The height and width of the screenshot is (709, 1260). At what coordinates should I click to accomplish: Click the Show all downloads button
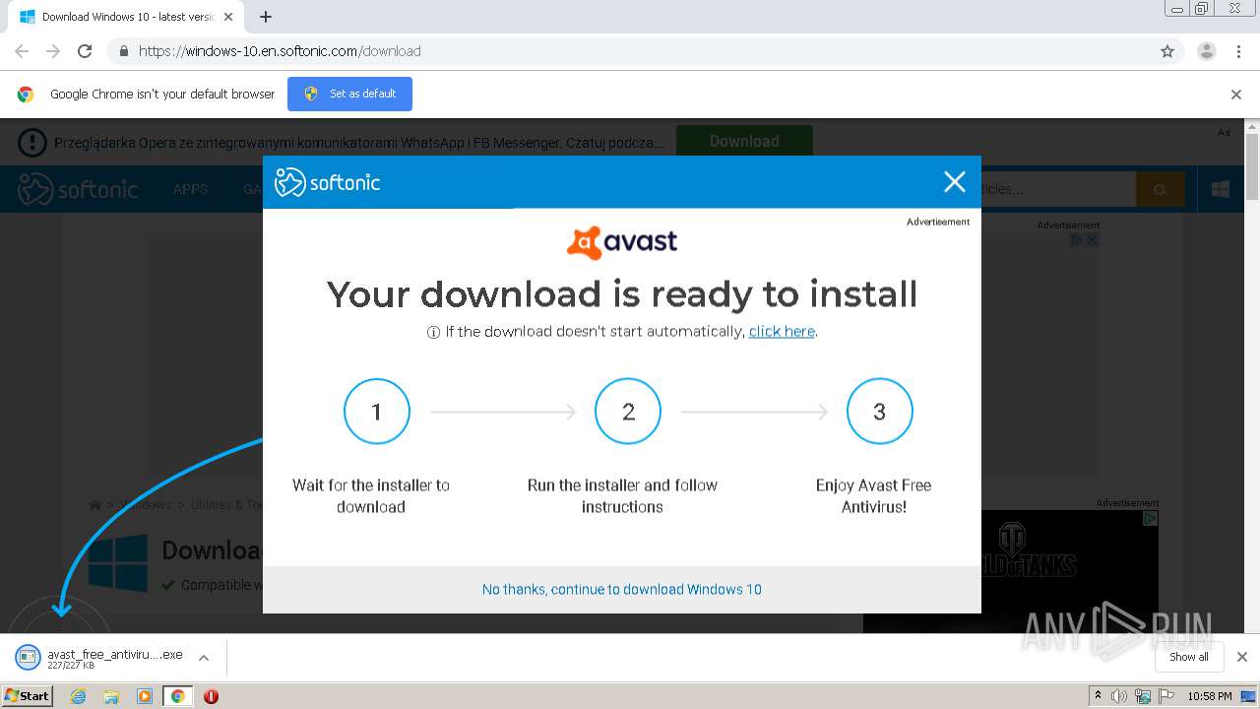point(1189,657)
